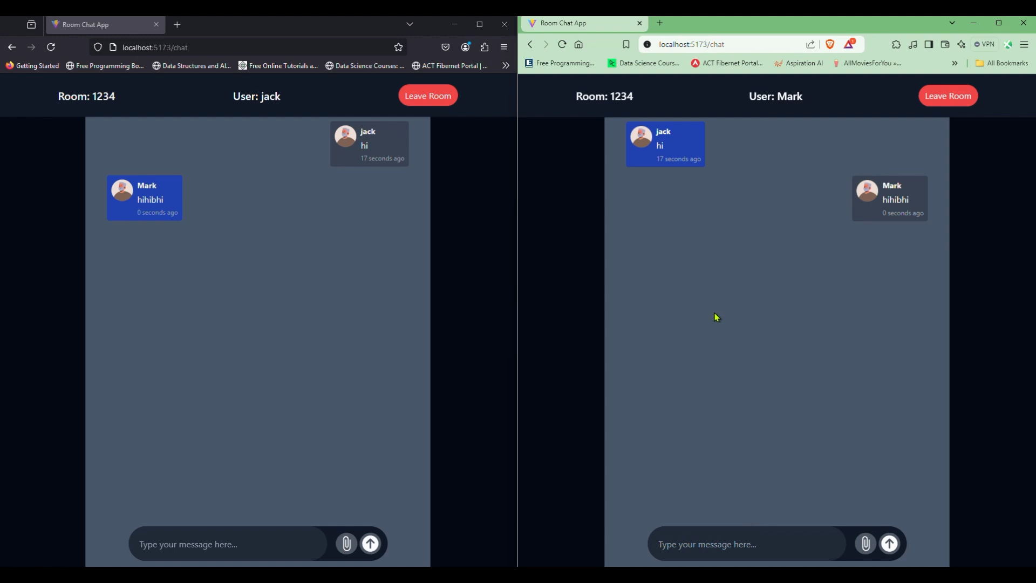Open the Brave wallet icon
The width and height of the screenshot is (1036, 583).
tap(945, 44)
